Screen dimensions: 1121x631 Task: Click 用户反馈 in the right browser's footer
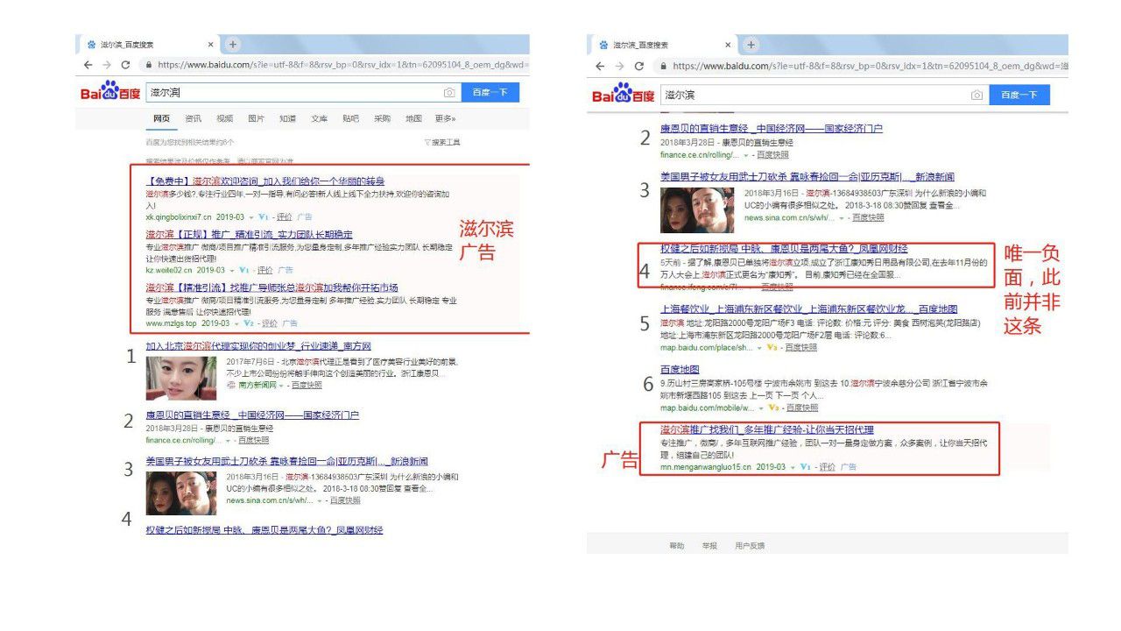[x=750, y=546]
